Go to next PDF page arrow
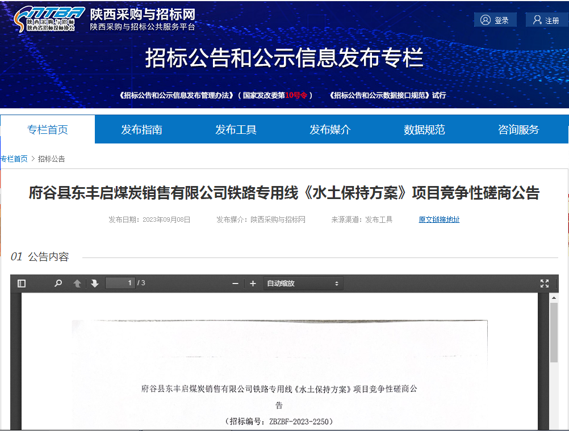569x431 pixels. pyautogui.click(x=95, y=284)
